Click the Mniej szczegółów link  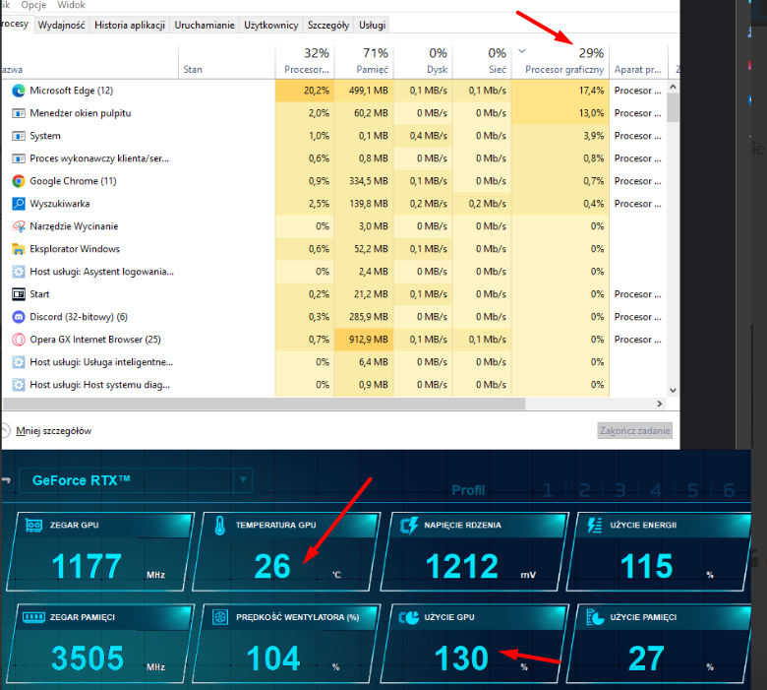pos(54,431)
